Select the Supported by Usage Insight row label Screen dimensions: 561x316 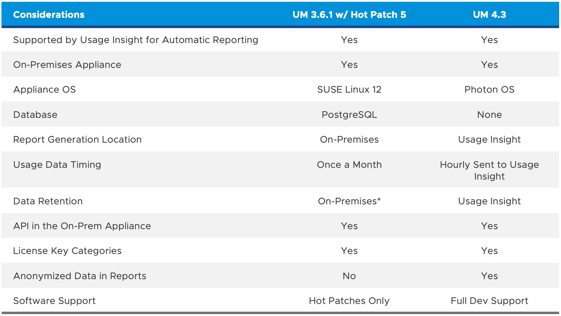(x=135, y=40)
